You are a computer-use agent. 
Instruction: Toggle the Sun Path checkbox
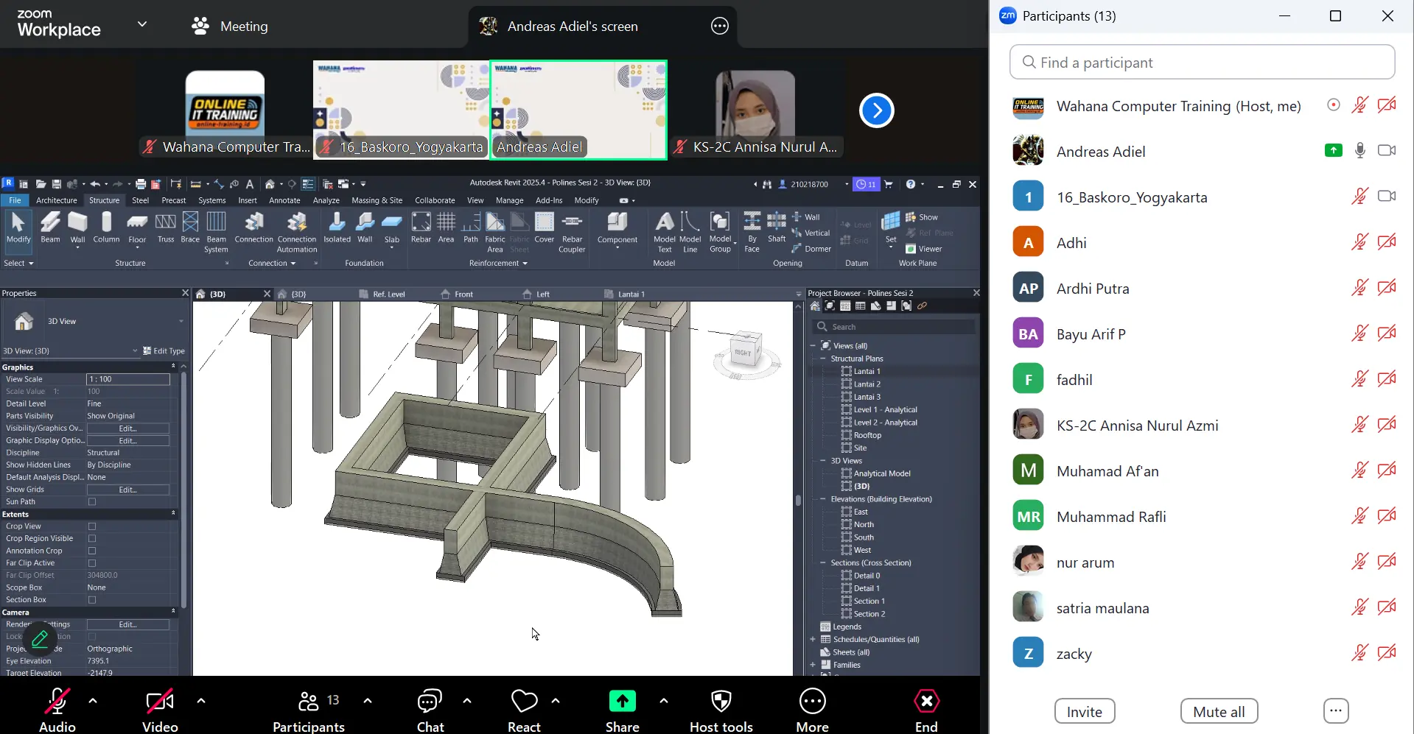coord(92,502)
